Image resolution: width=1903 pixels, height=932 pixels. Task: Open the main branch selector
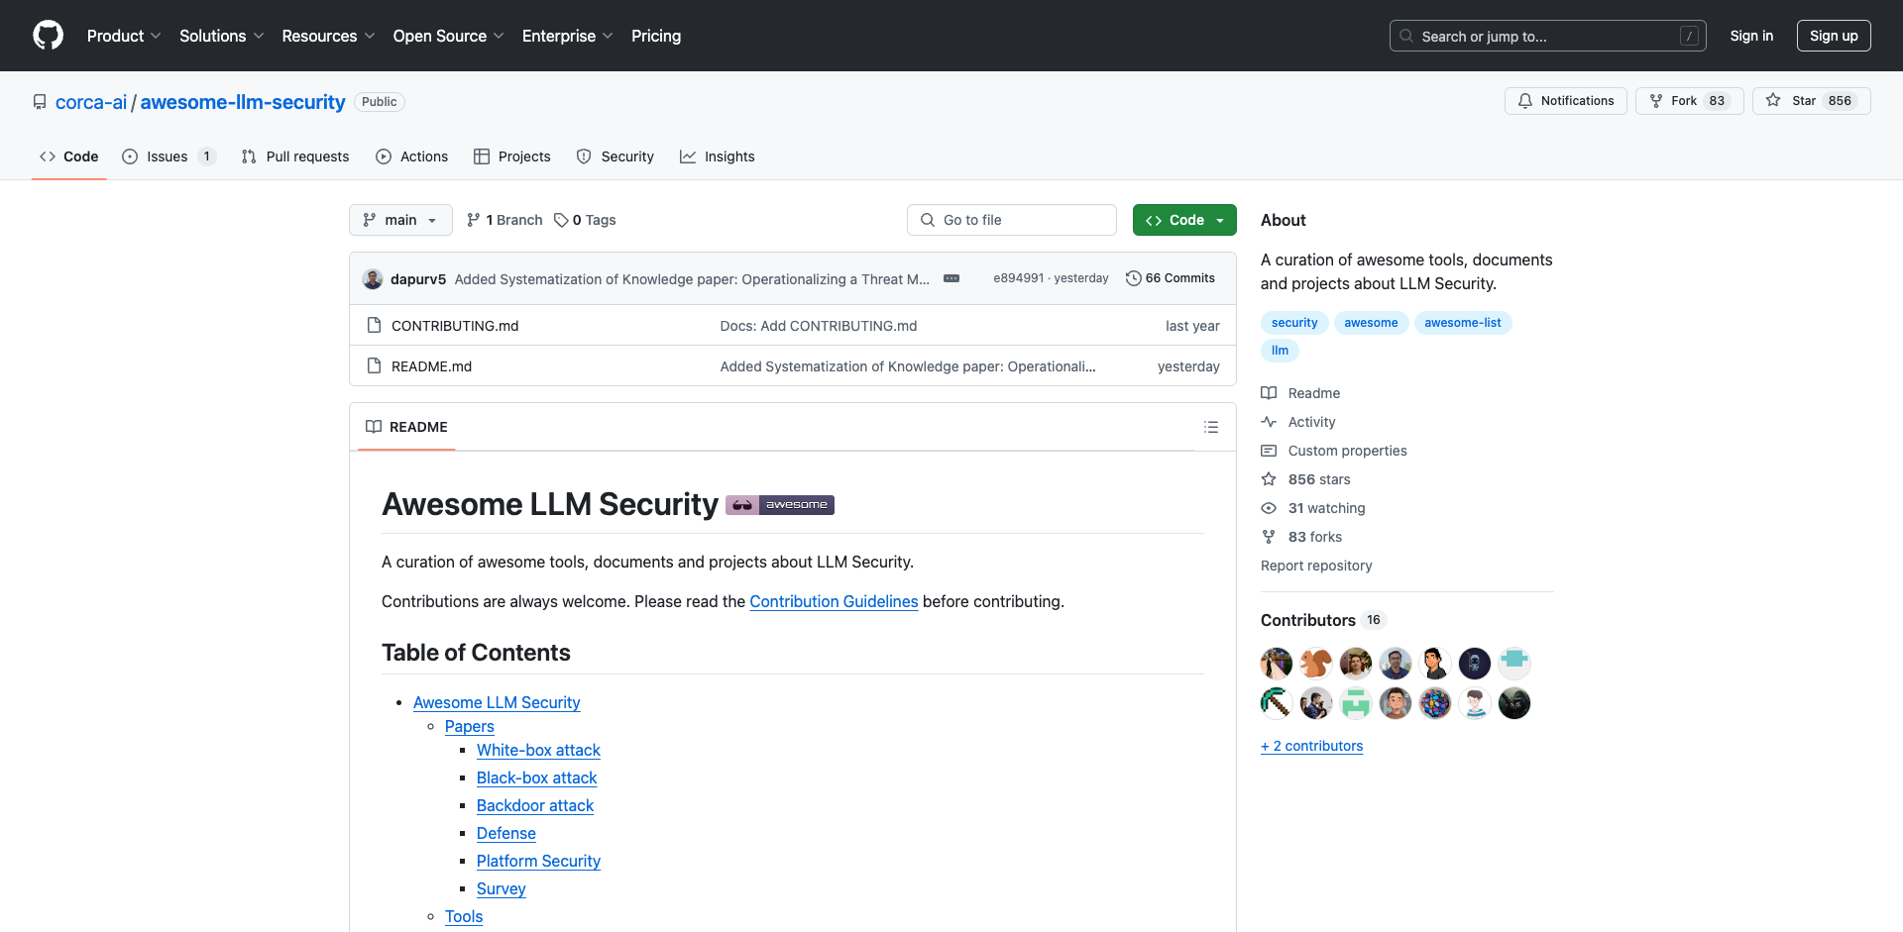(x=400, y=220)
